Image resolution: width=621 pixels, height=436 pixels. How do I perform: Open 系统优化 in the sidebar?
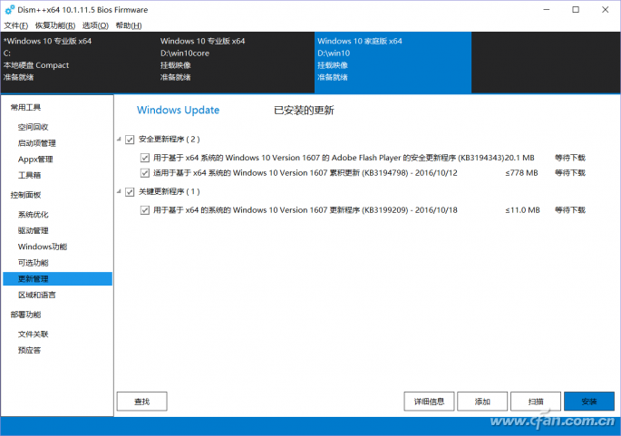click(x=33, y=214)
